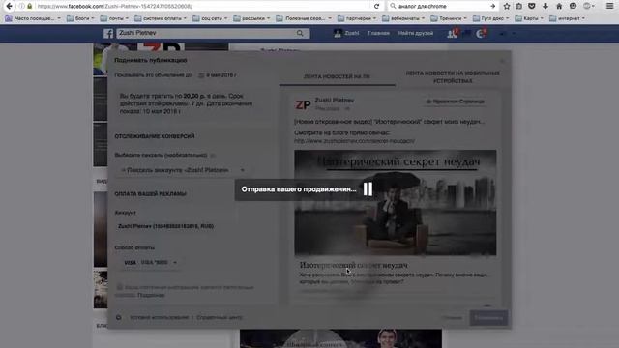Viewport: 619px width, 348px height.
Task: Open 'Найти друзей' in Facebook header
Action: [x=415, y=33]
